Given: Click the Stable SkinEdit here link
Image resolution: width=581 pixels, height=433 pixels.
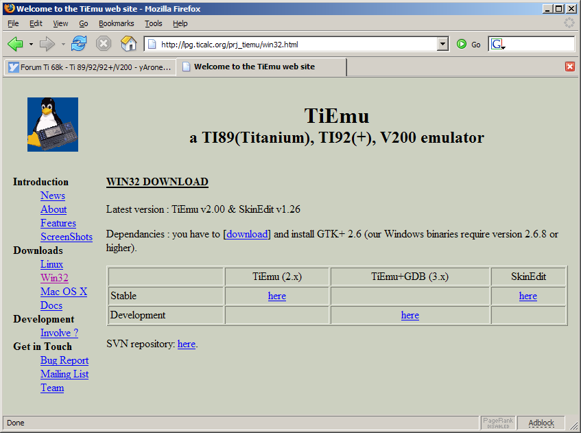Looking at the screenshot, I should pyautogui.click(x=528, y=296).
